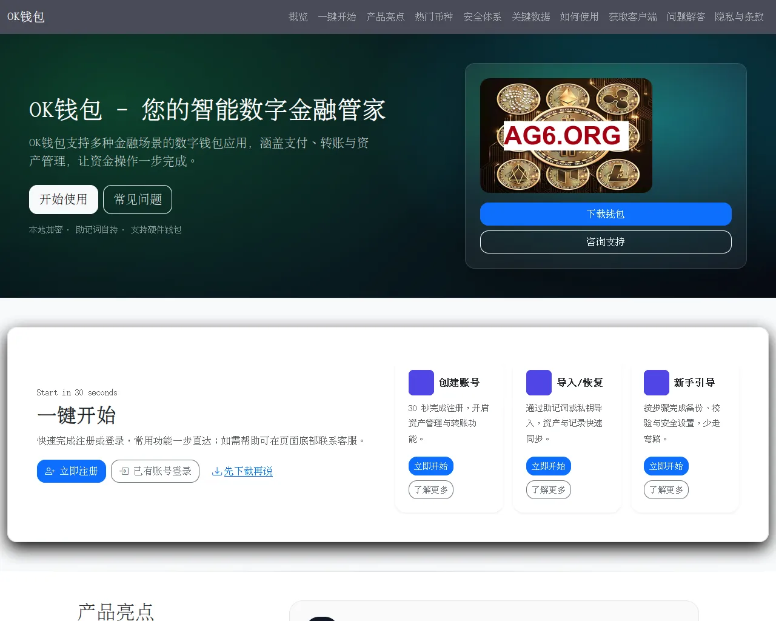
Task: Click 立即开始 on the 导入/恢复 card
Action: coord(549,466)
